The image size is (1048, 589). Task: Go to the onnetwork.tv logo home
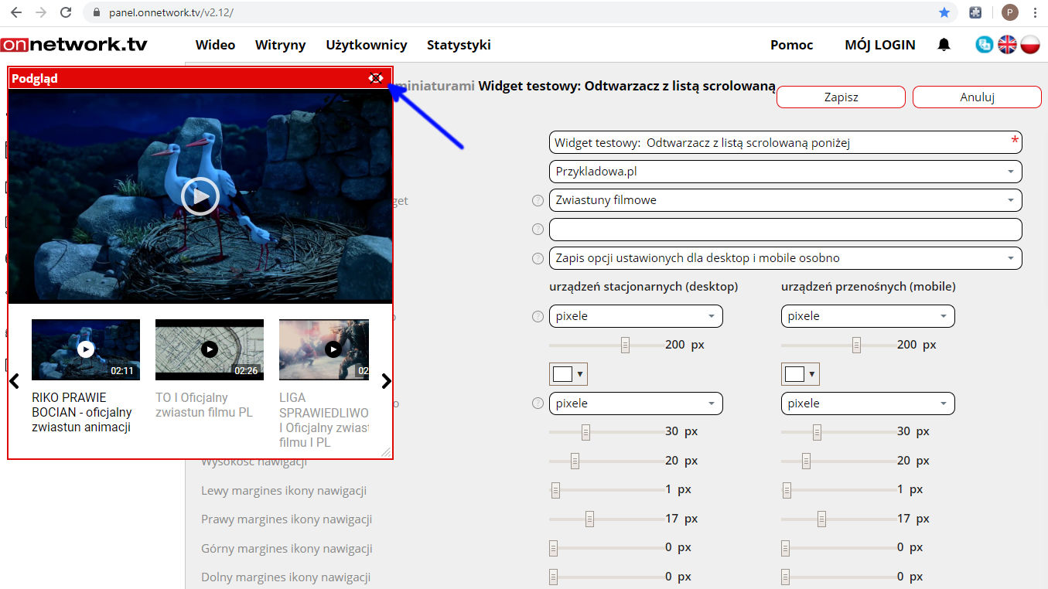74,45
